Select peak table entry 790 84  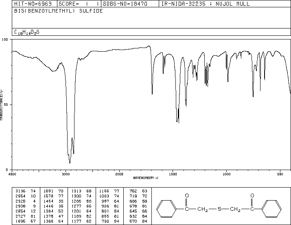pyautogui.click(x=110, y=221)
